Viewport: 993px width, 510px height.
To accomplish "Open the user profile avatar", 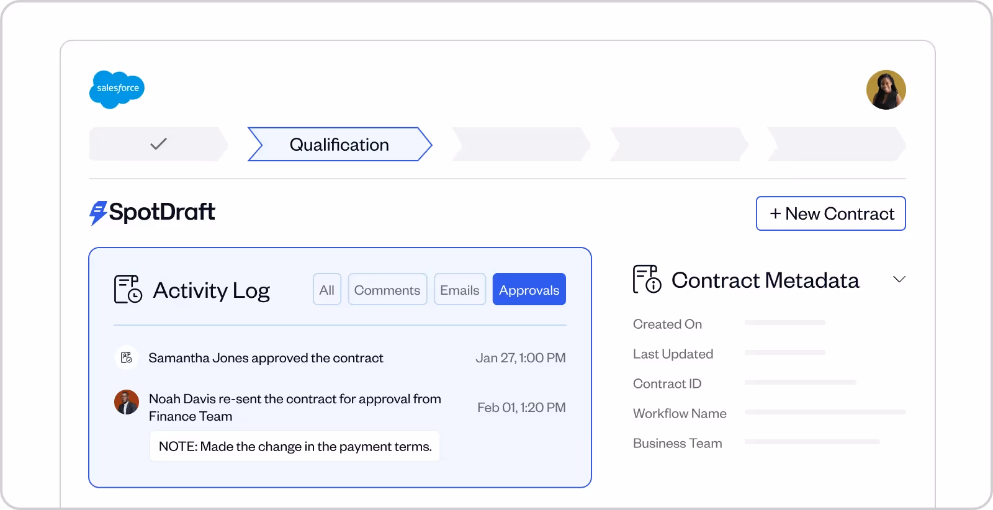I will (886, 90).
